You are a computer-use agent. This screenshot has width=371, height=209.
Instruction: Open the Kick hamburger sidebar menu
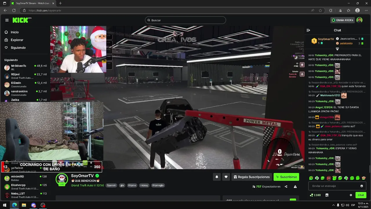point(7,20)
